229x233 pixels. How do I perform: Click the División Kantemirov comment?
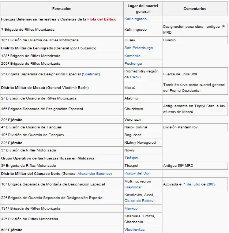tap(195, 127)
